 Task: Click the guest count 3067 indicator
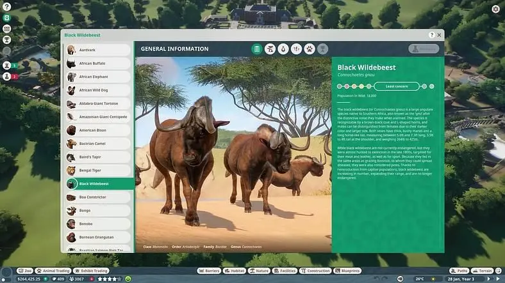tap(76, 279)
